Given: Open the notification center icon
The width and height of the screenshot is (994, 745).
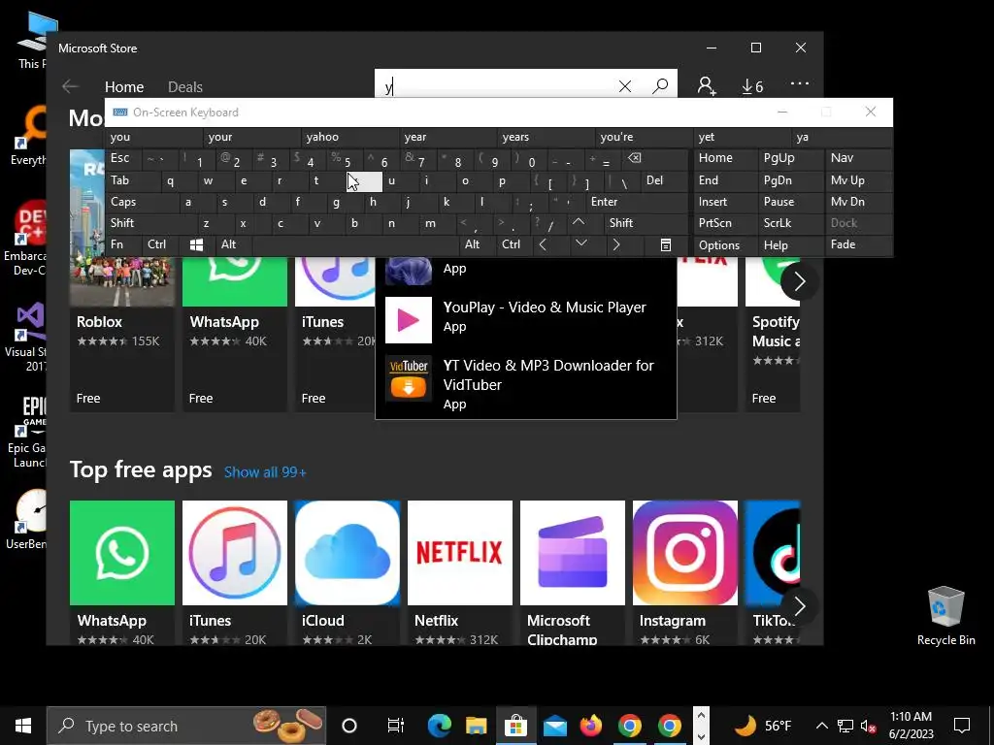Looking at the screenshot, I should coord(962,726).
